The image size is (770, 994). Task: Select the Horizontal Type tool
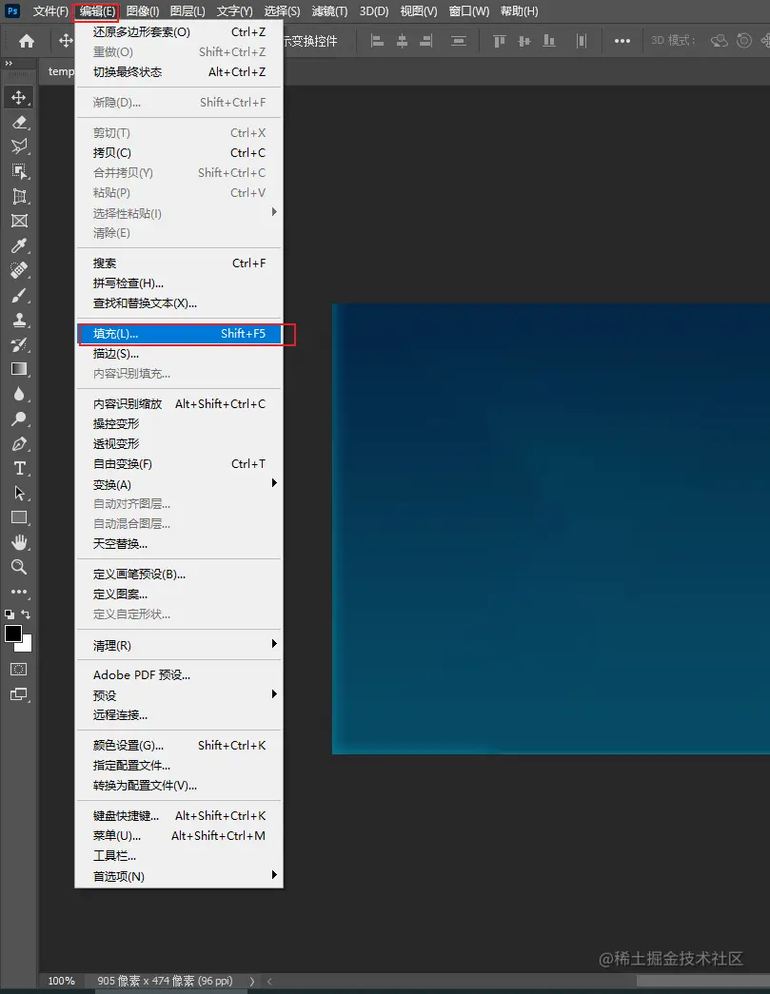click(x=19, y=469)
